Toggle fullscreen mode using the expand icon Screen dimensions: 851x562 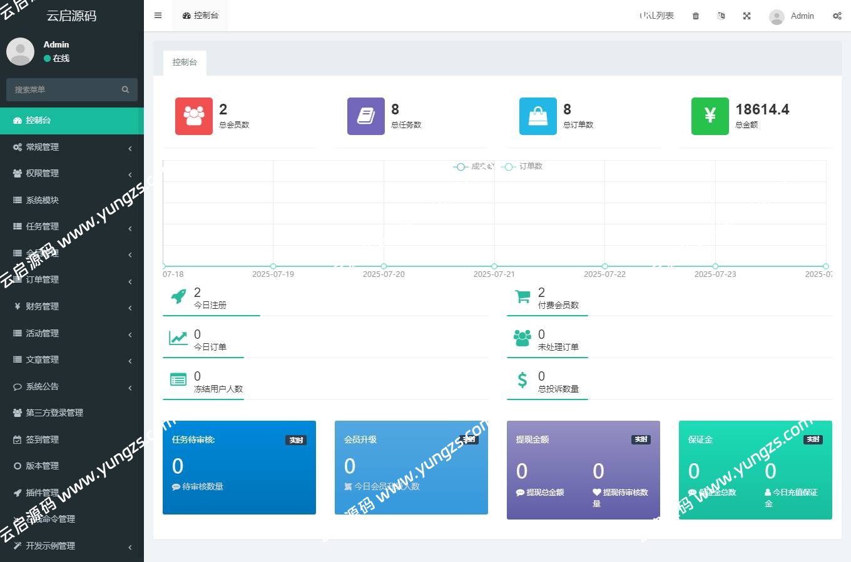point(747,16)
